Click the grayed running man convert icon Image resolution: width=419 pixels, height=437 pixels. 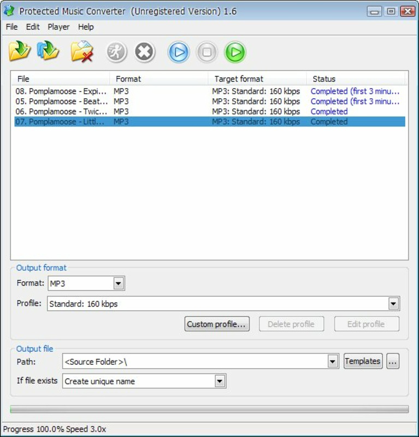point(116,52)
